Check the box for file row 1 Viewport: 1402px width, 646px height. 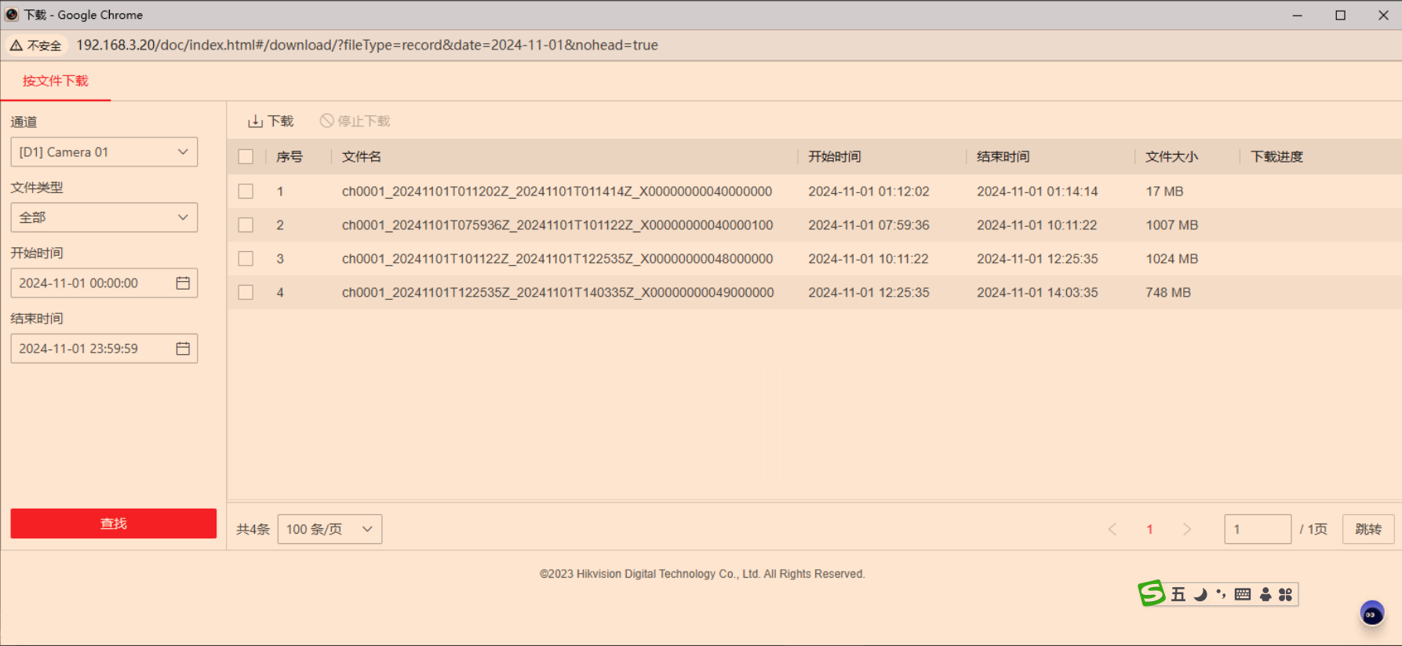[246, 192]
